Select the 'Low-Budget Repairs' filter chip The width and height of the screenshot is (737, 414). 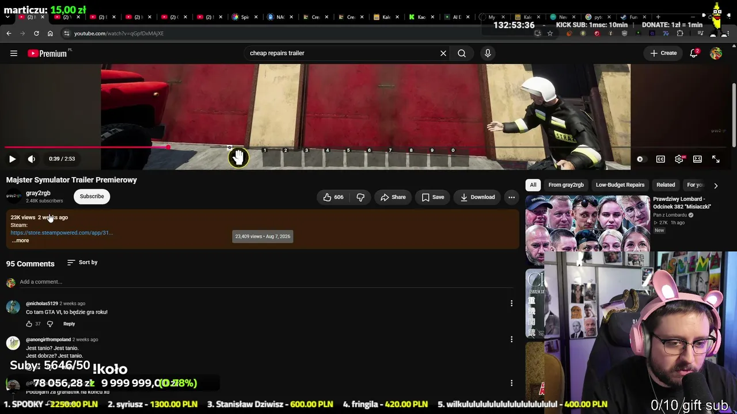click(620, 185)
